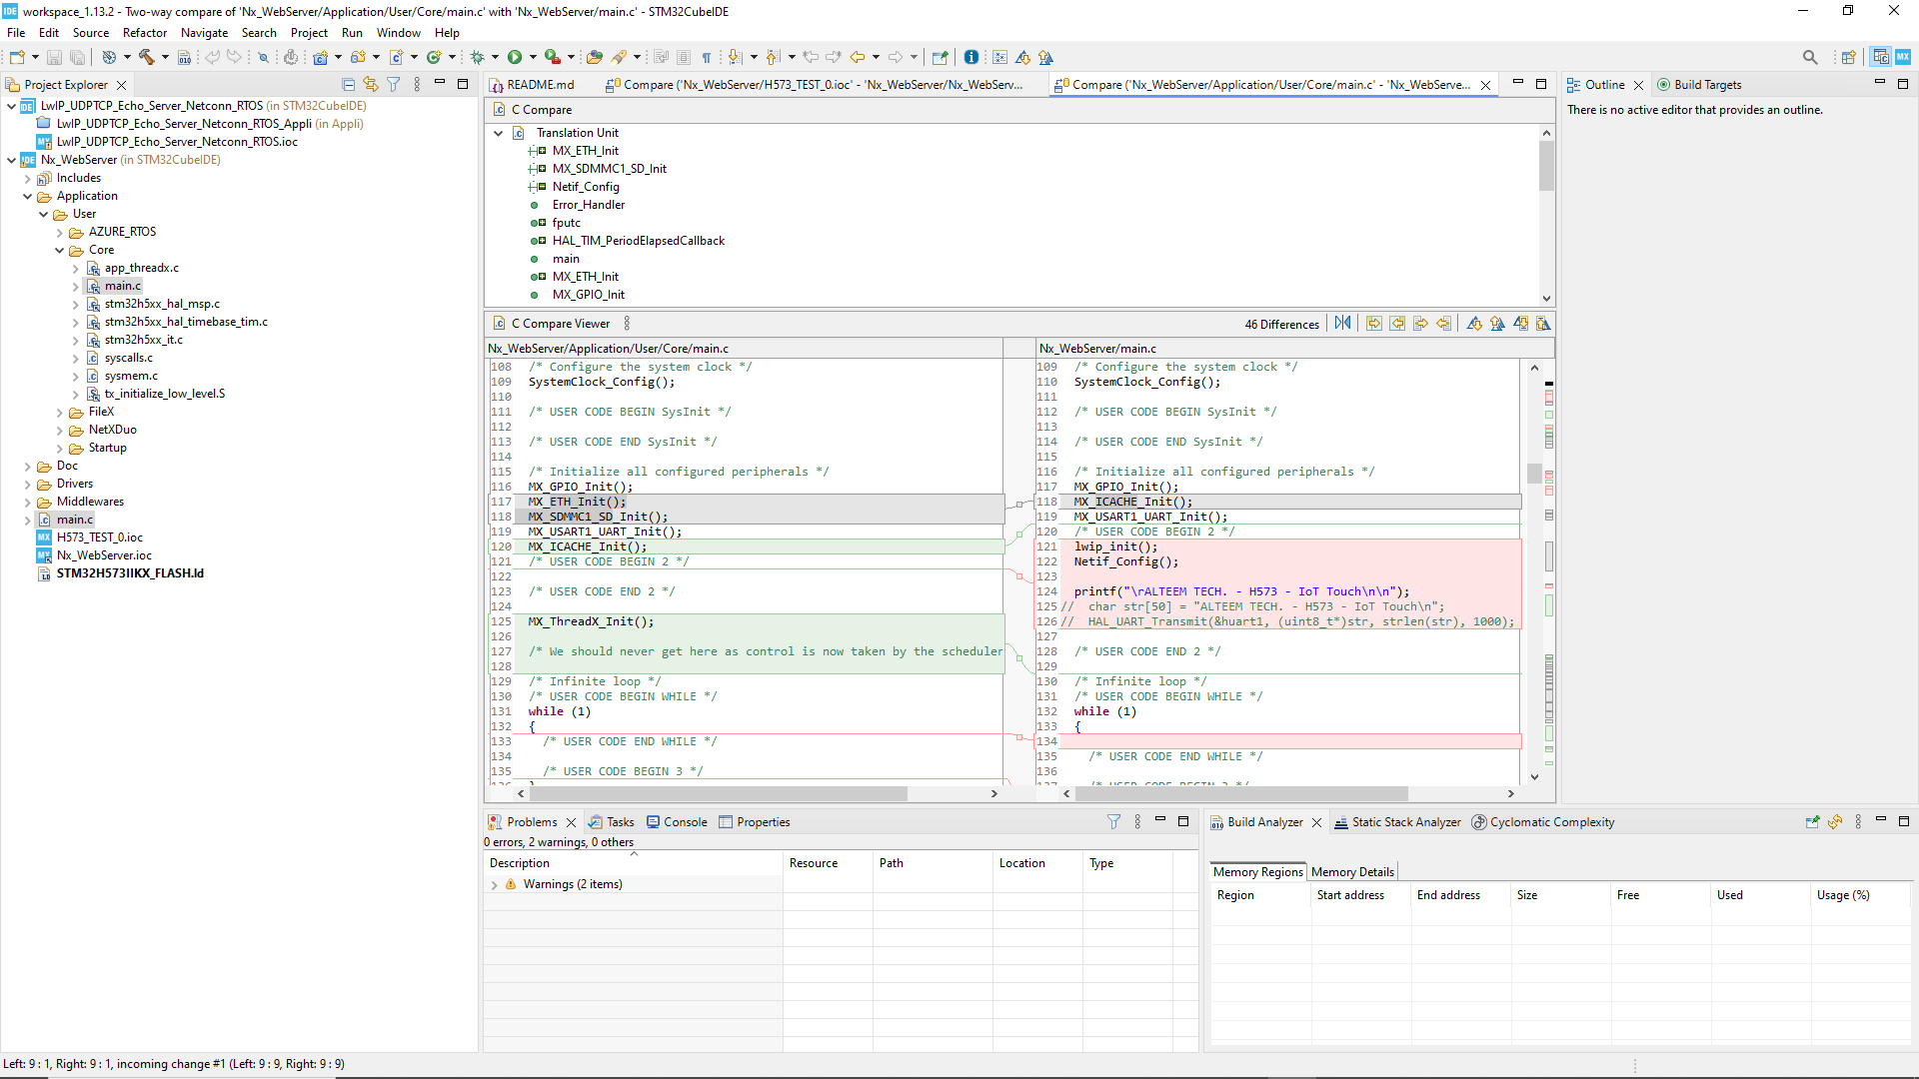
Task: Expand the Warnings entry in Problems view
Action: [x=495, y=884]
